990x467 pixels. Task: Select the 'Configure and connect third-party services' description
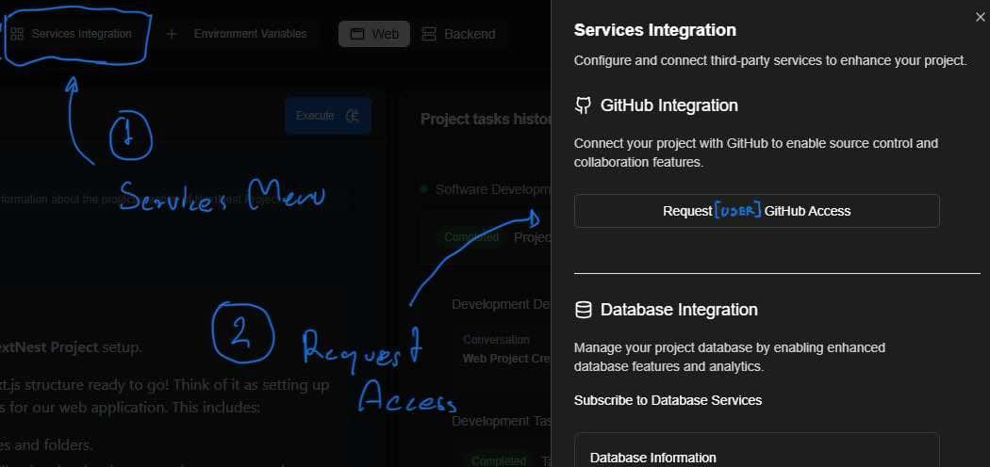click(770, 61)
